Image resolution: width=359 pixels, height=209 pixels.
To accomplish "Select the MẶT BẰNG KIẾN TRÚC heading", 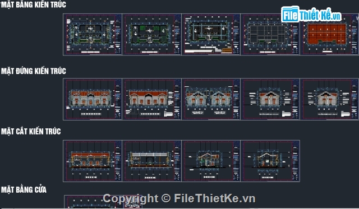I will click(34, 4).
